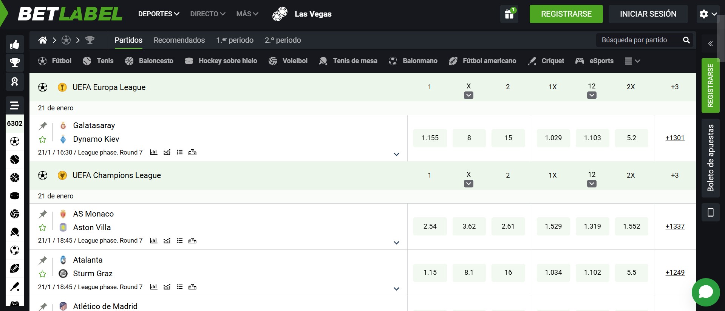
Task: Expand more markets for AS Monaco match
Action: pos(396,243)
